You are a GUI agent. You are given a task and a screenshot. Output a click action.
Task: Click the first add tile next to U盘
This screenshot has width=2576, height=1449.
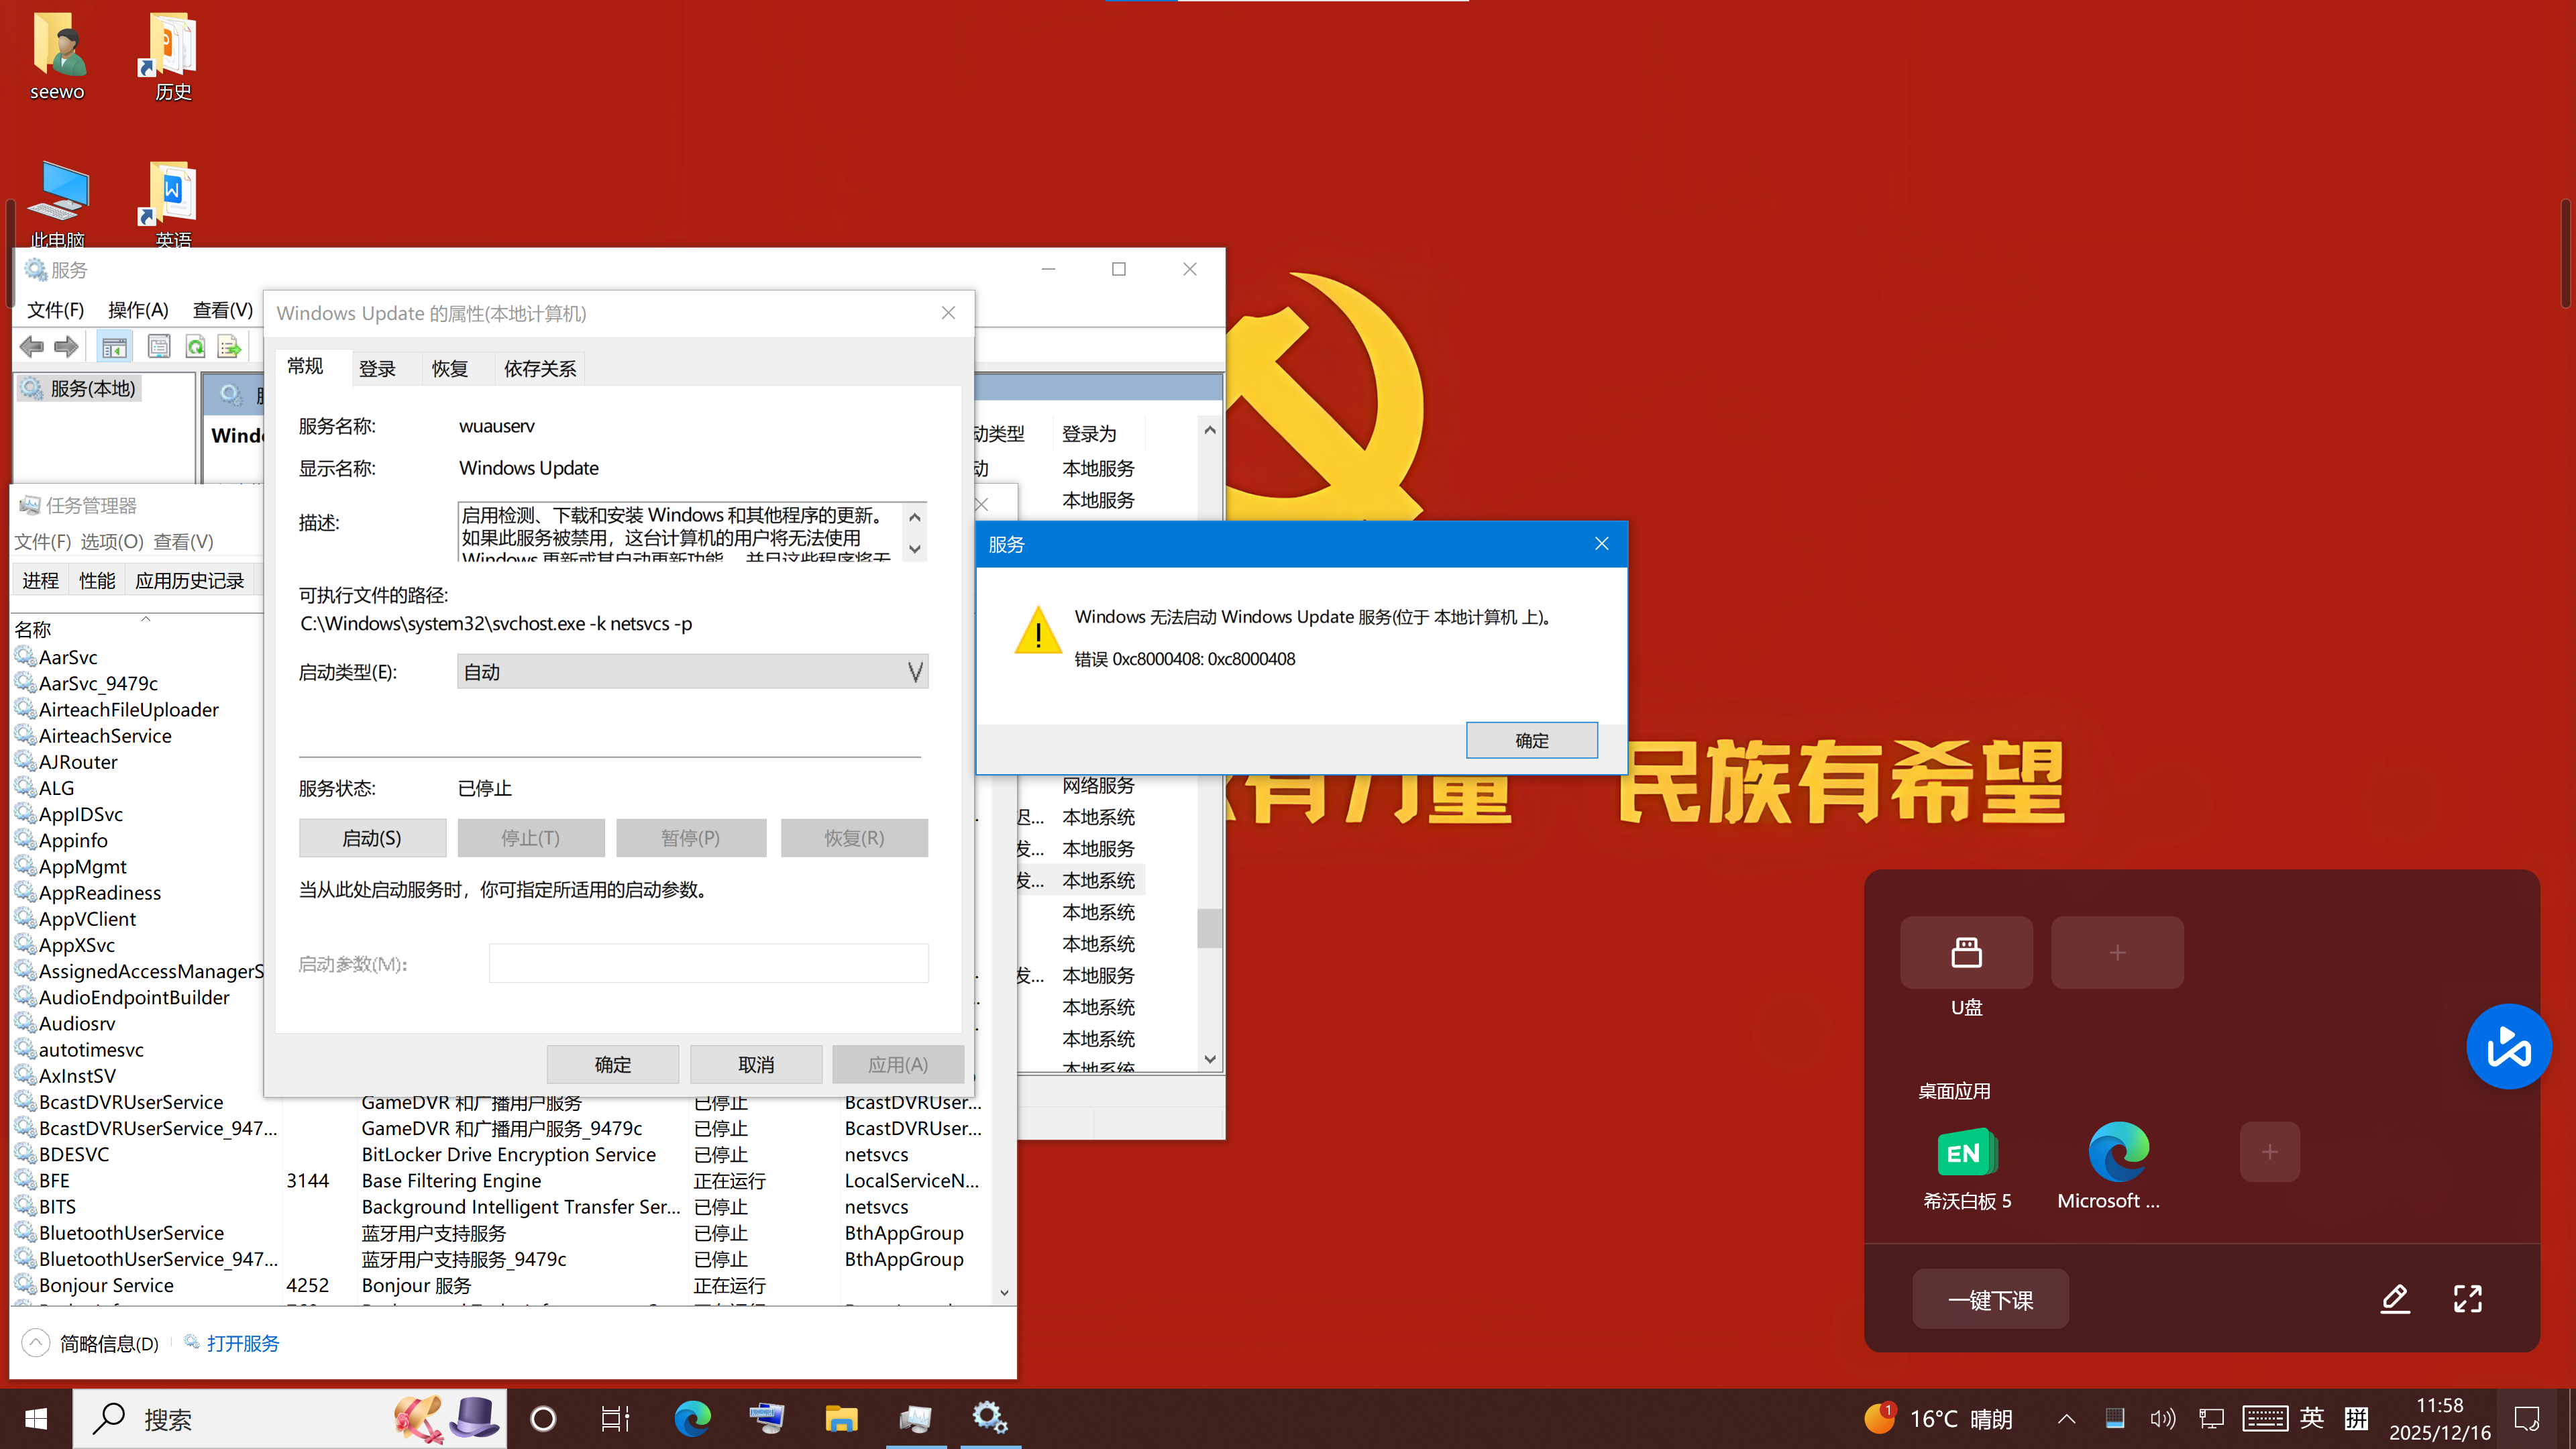[x=2117, y=952]
